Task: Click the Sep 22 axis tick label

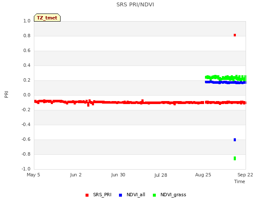Action: pyautogui.click(x=245, y=175)
